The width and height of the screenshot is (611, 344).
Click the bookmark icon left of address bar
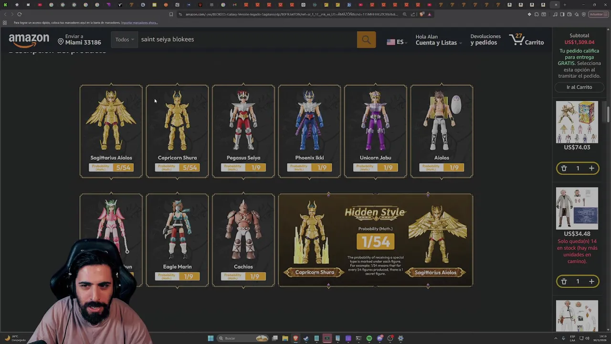[171, 14]
